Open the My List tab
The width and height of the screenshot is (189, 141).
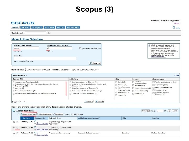click(61, 27)
